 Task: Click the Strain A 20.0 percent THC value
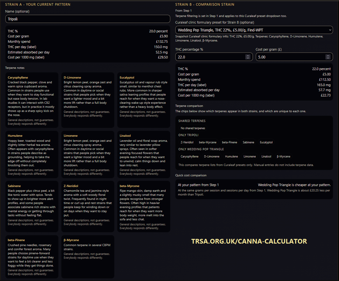pos(158,31)
